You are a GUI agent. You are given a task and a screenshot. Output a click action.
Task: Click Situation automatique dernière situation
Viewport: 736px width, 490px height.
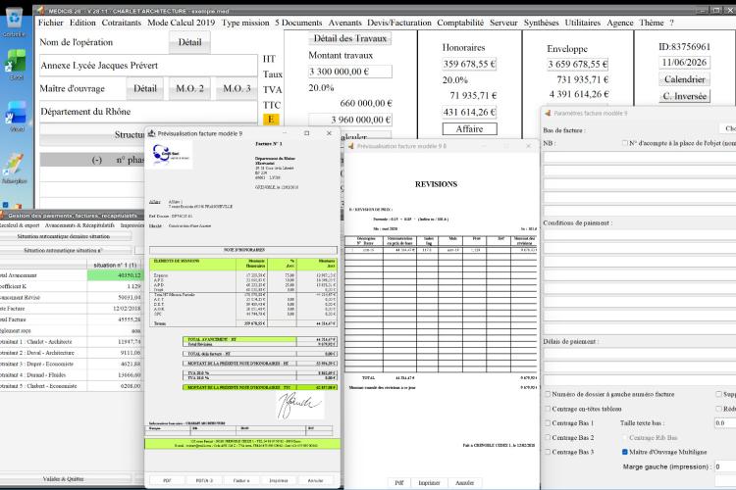point(66,236)
